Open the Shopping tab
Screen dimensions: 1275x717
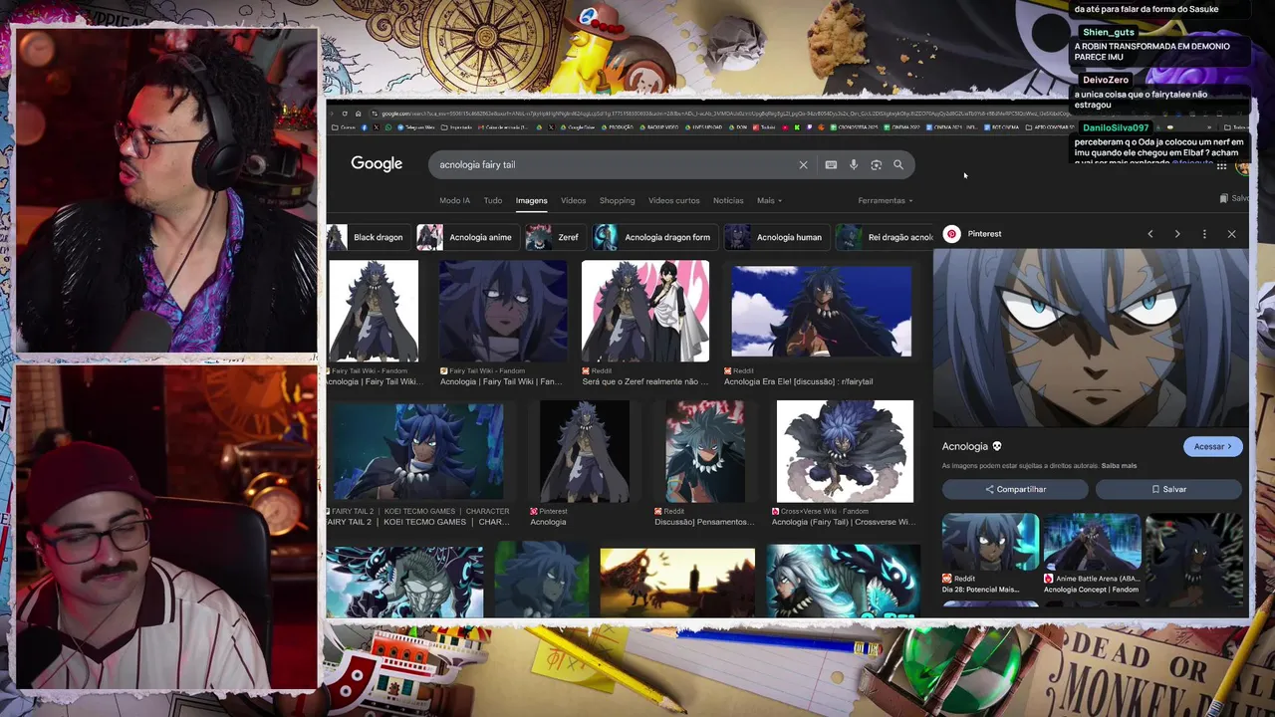click(x=617, y=200)
